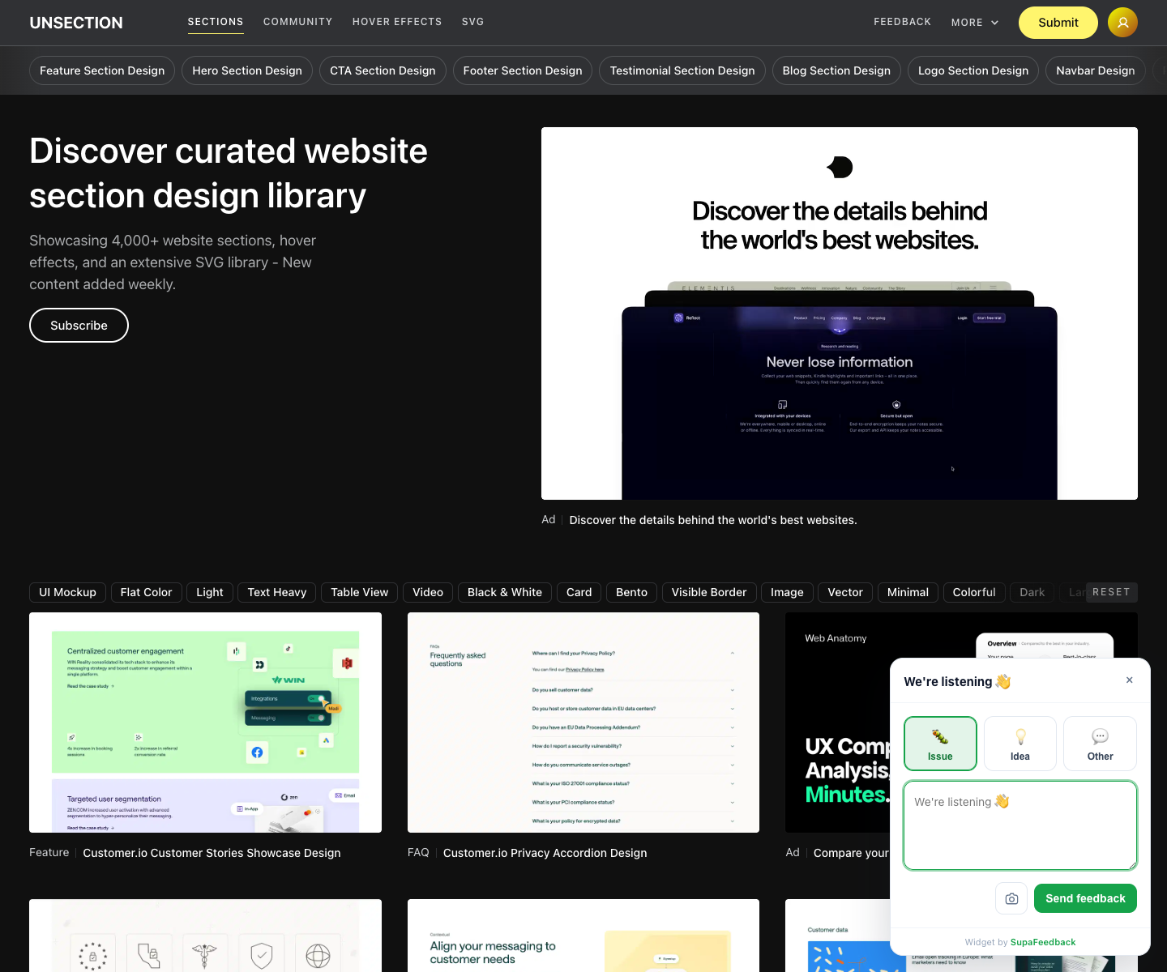Open Customer.io Customer Stories Showcase Design link
1167x972 pixels.
tap(212, 853)
